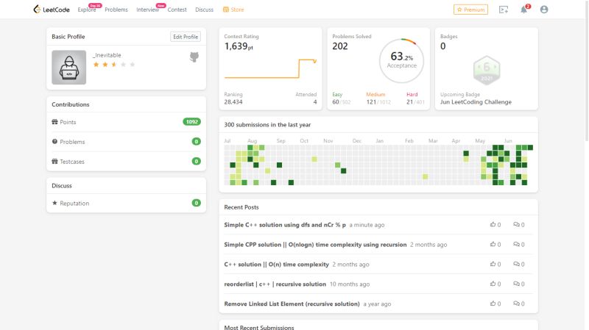Viewport: 589px width, 330px height.
Task: Click the Medium solved count
Action: pos(378,102)
